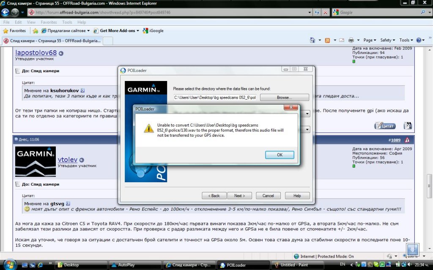Viewport: 433px width, 270px height.
Task: Open vtolev user profile link
Action: click(68, 159)
